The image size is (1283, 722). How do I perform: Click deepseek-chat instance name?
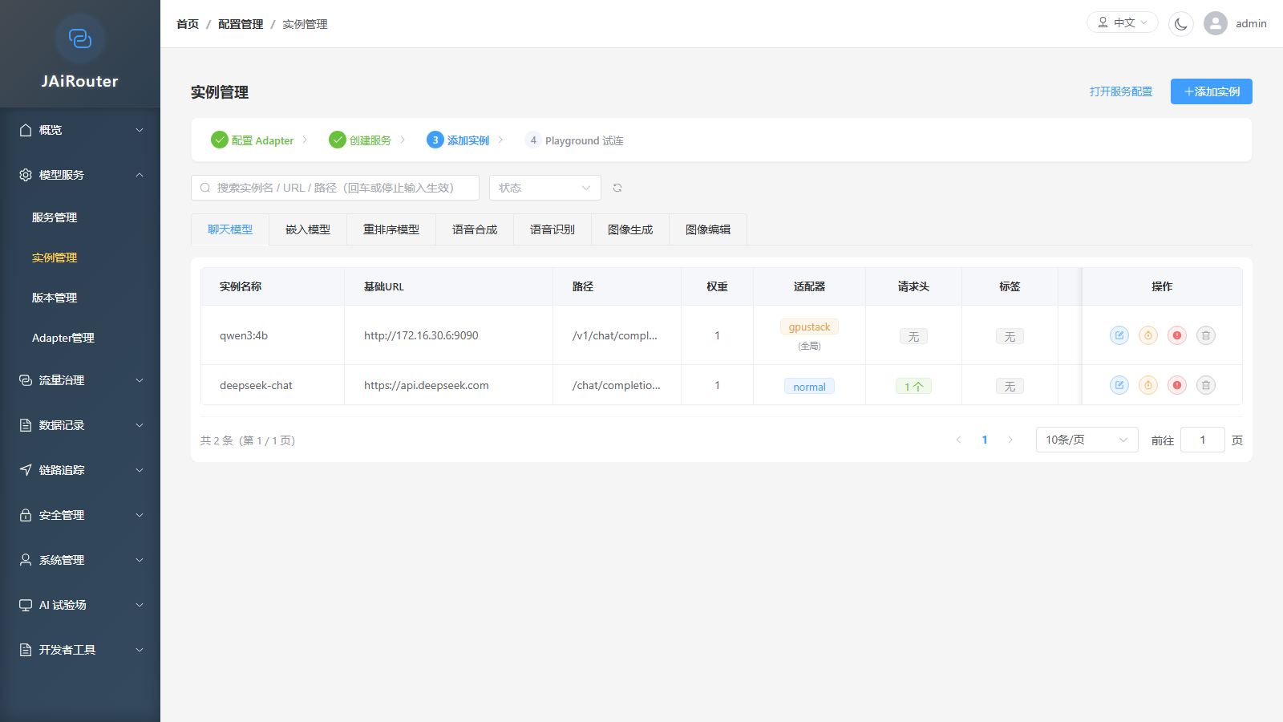coord(256,385)
